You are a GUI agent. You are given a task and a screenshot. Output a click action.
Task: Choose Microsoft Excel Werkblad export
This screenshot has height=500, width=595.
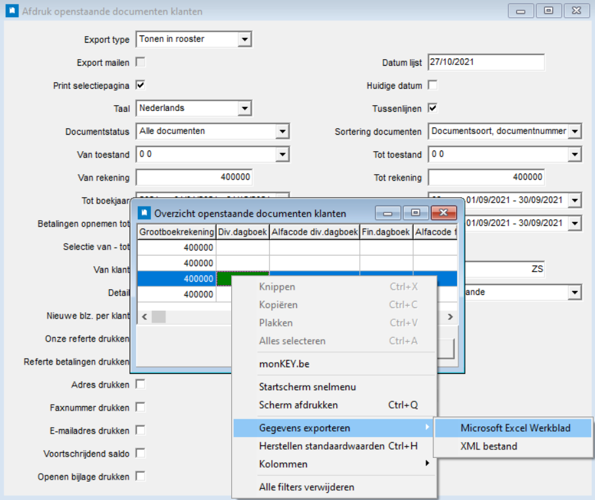515,428
